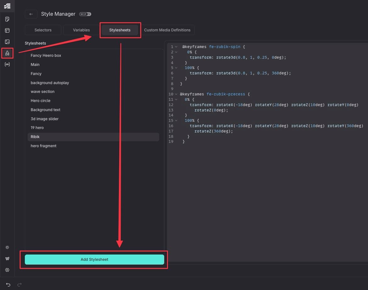This screenshot has width=368, height=290.
Task: Open the image media sidebar icon
Action: coord(7,42)
